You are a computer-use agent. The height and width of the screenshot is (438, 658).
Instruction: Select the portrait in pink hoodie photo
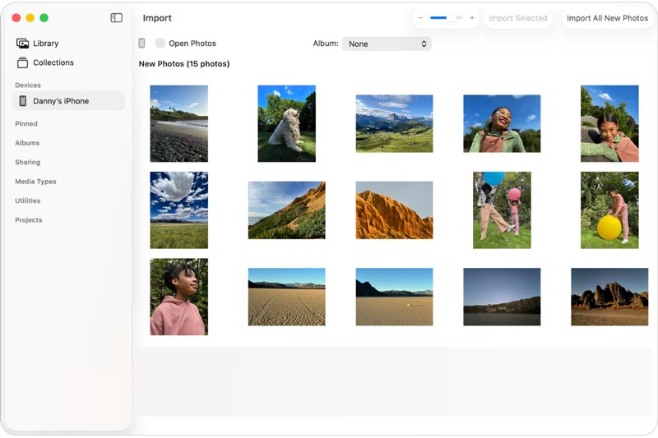click(179, 297)
